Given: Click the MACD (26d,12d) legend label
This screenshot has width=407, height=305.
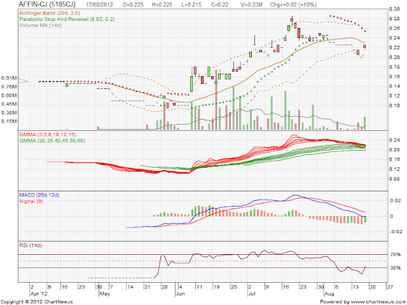Looking at the screenshot, I should pyautogui.click(x=39, y=195).
